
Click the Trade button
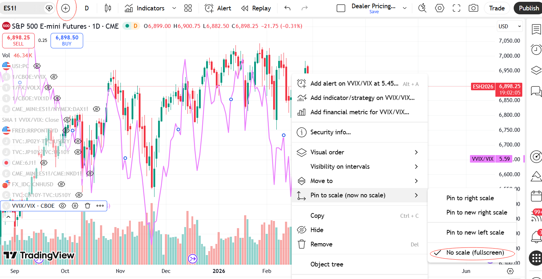(x=497, y=8)
